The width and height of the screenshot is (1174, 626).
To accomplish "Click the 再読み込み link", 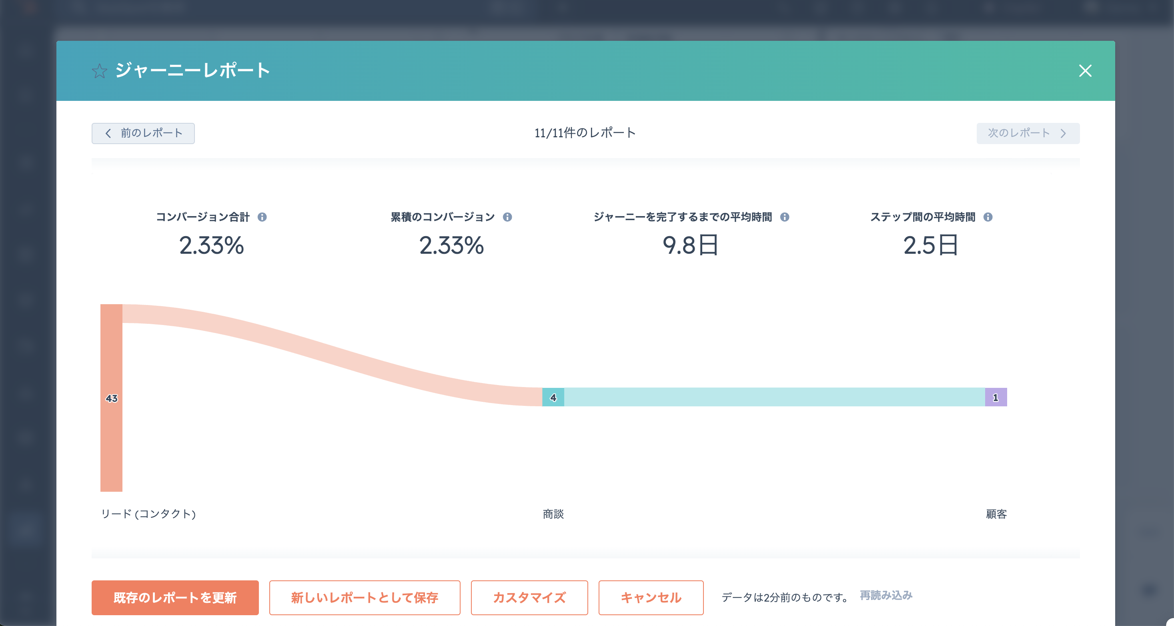I will tap(886, 595).
